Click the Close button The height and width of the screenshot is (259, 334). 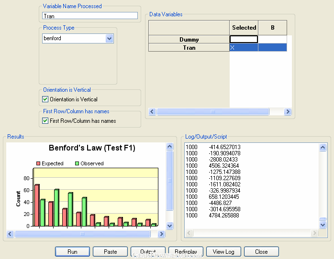point(261,251)
